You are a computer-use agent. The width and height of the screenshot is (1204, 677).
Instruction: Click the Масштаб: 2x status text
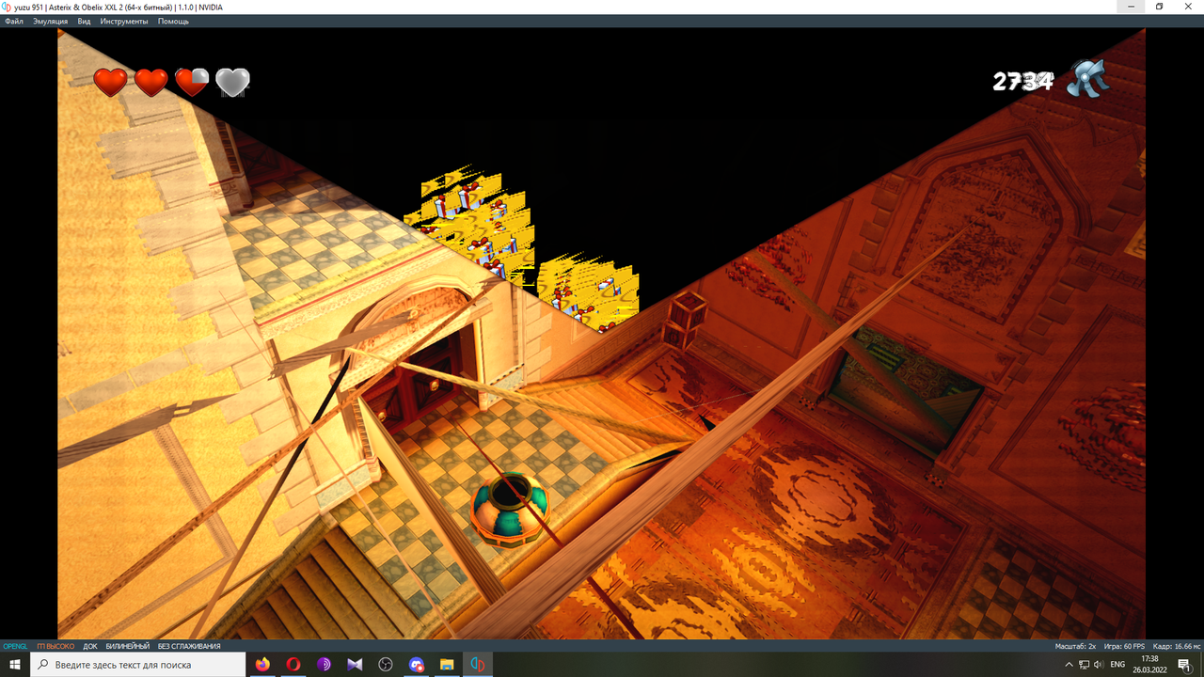(1075, 646)
